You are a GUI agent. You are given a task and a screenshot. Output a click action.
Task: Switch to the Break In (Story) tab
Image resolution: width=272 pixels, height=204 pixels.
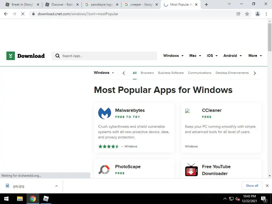pos(22,5)
